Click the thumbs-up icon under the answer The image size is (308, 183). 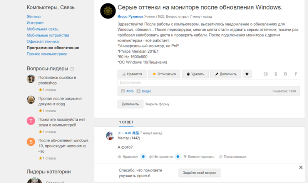coord(119,156)
